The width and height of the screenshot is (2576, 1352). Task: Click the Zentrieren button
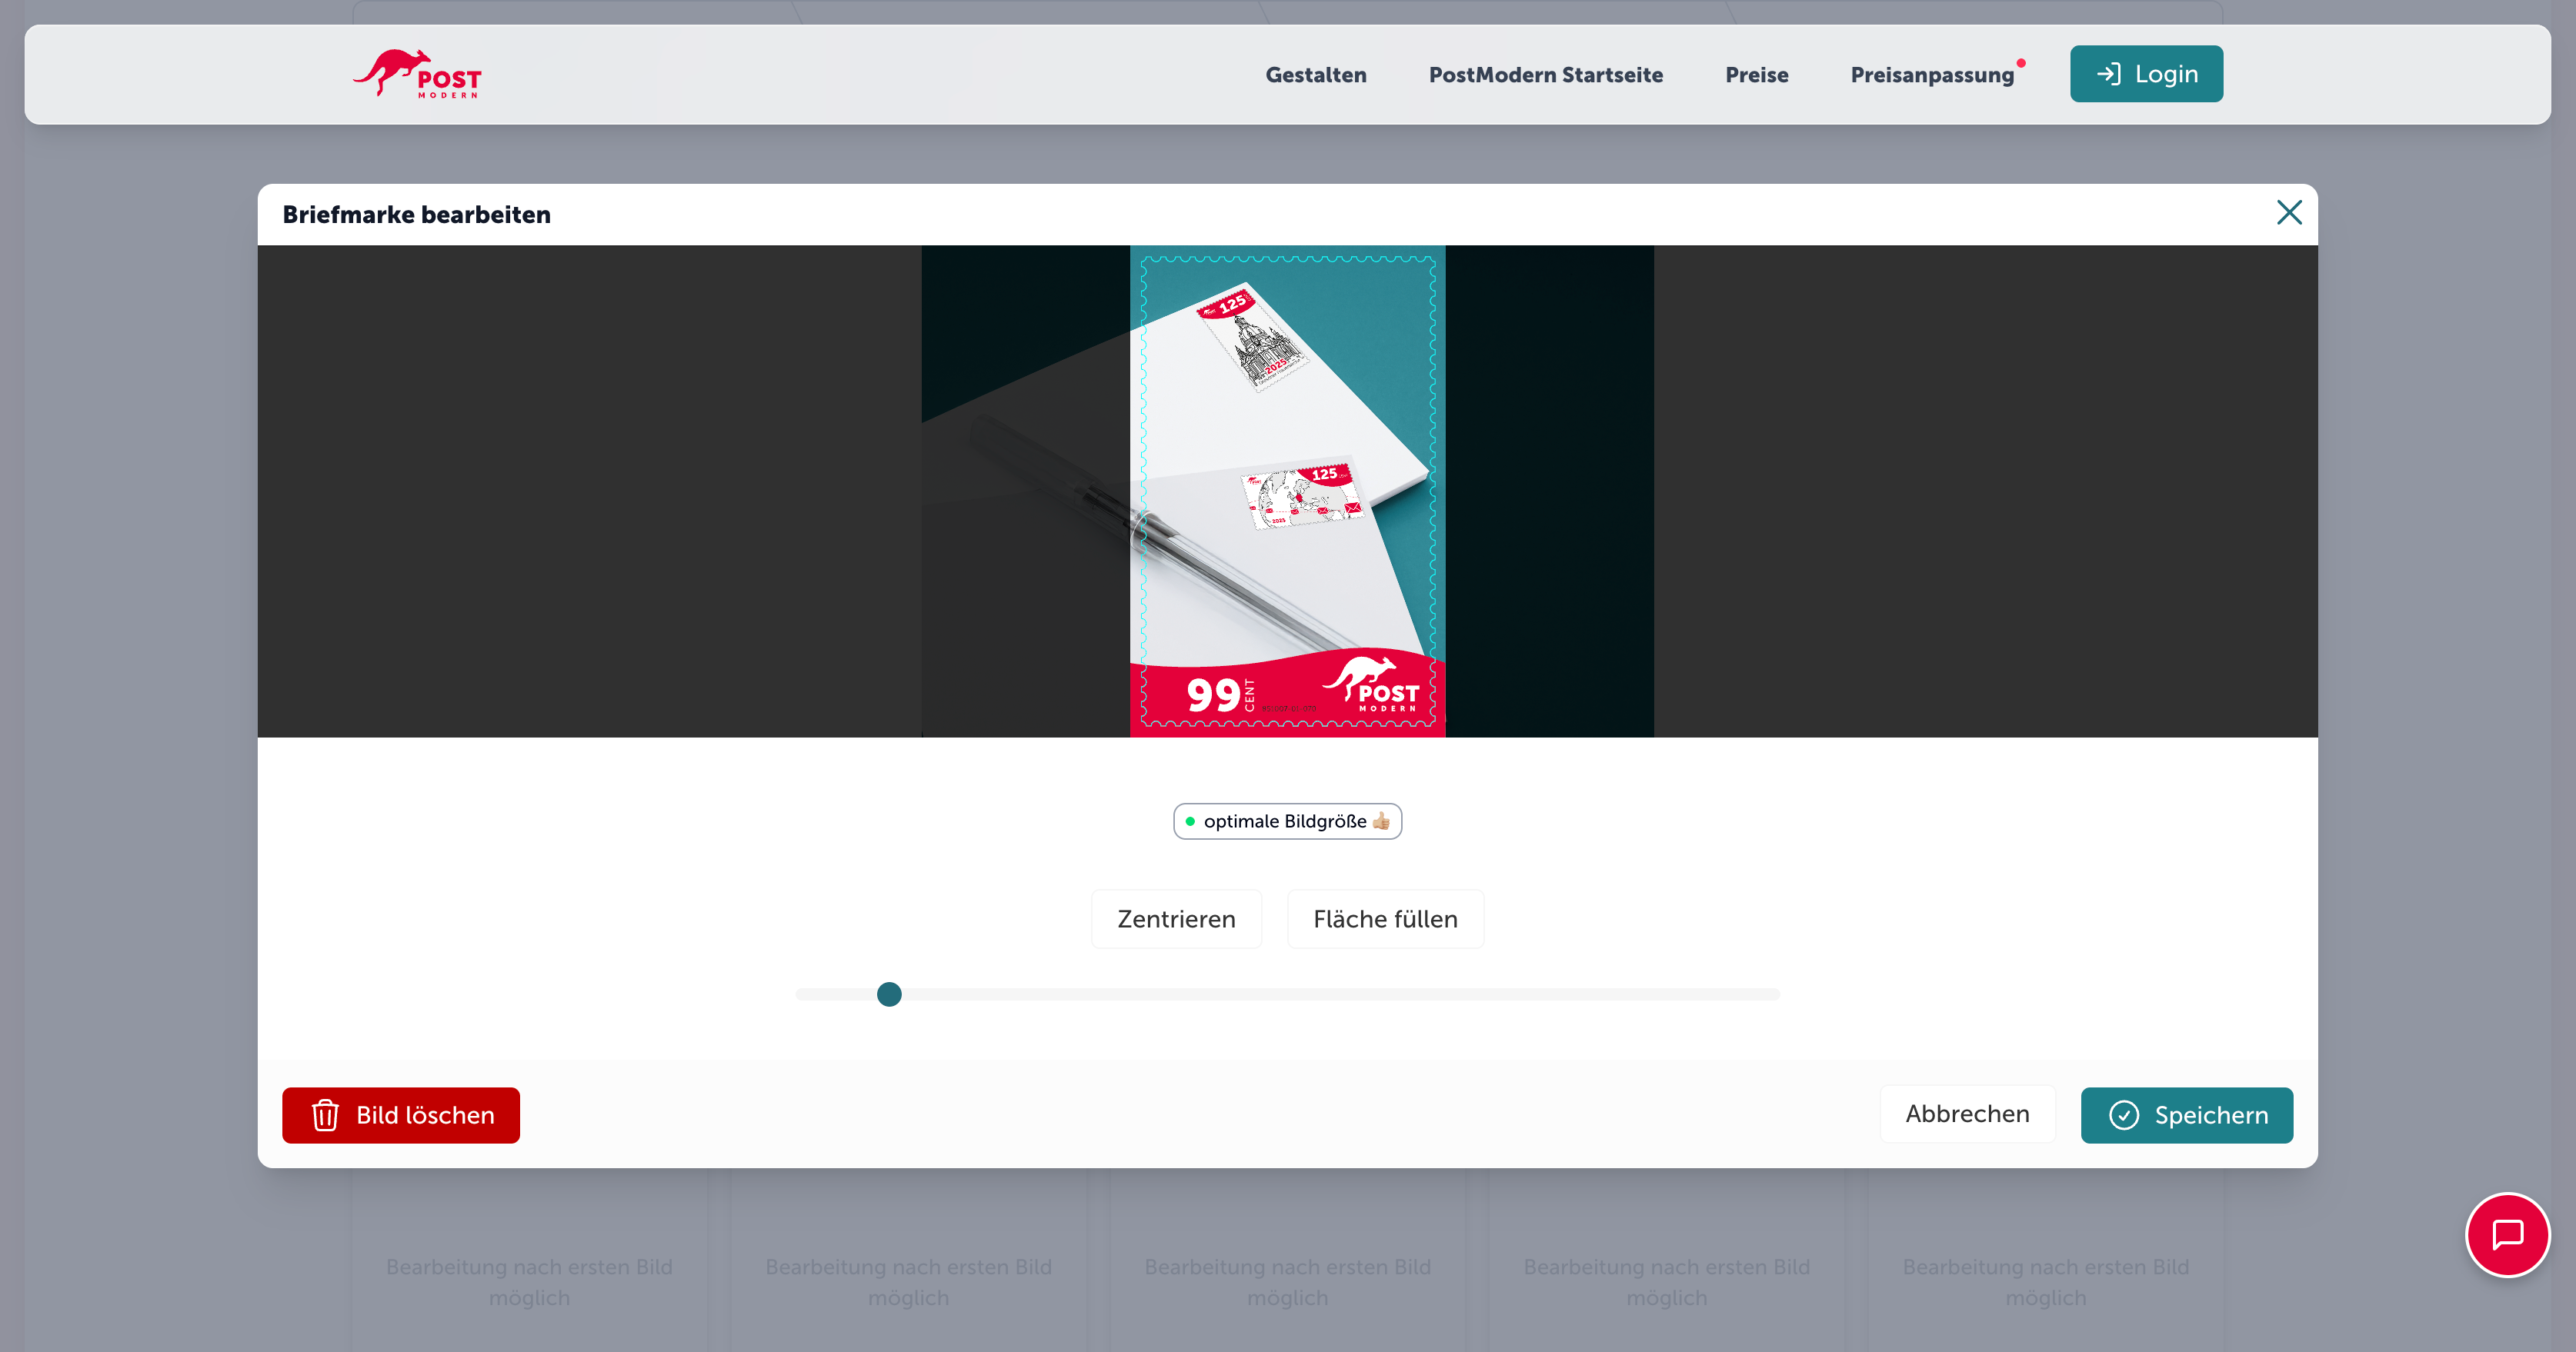click(1176, 918)
